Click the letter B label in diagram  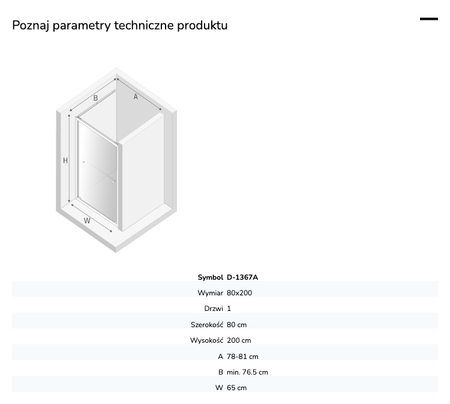(95, 98)
